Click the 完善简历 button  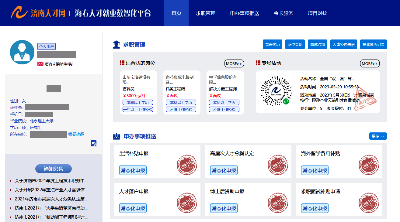coord(273,44)
